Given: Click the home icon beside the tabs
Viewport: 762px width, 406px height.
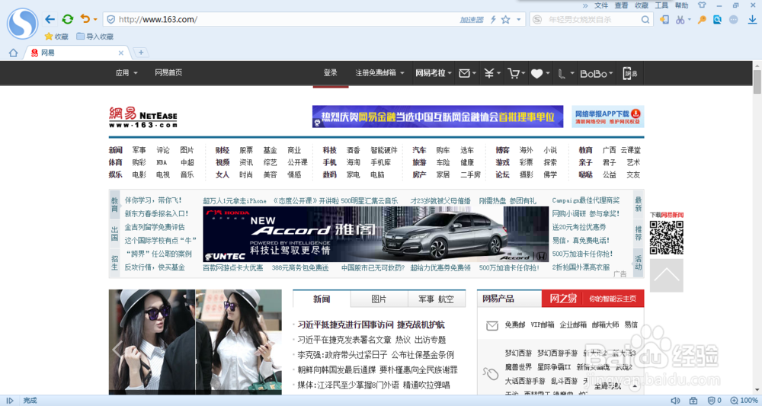Looking at the screenshot, I should tap(13, 53).
